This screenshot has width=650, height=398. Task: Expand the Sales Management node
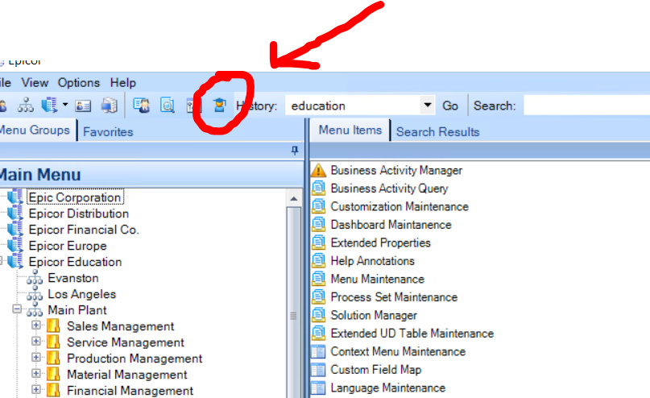36,325
